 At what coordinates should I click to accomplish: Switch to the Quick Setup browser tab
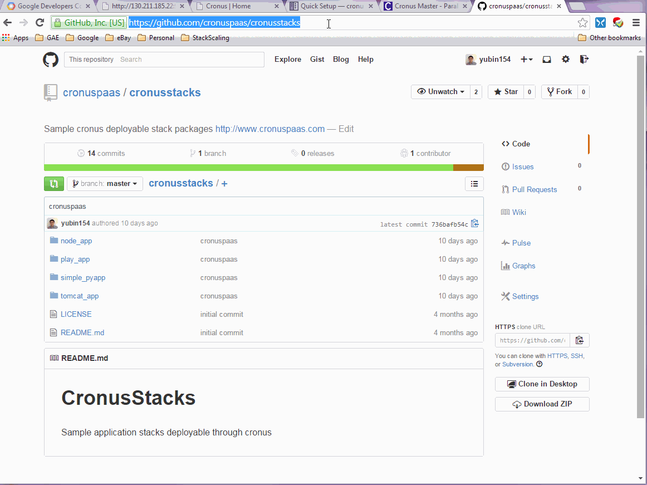pyautogui.click(x=332, y=6)
